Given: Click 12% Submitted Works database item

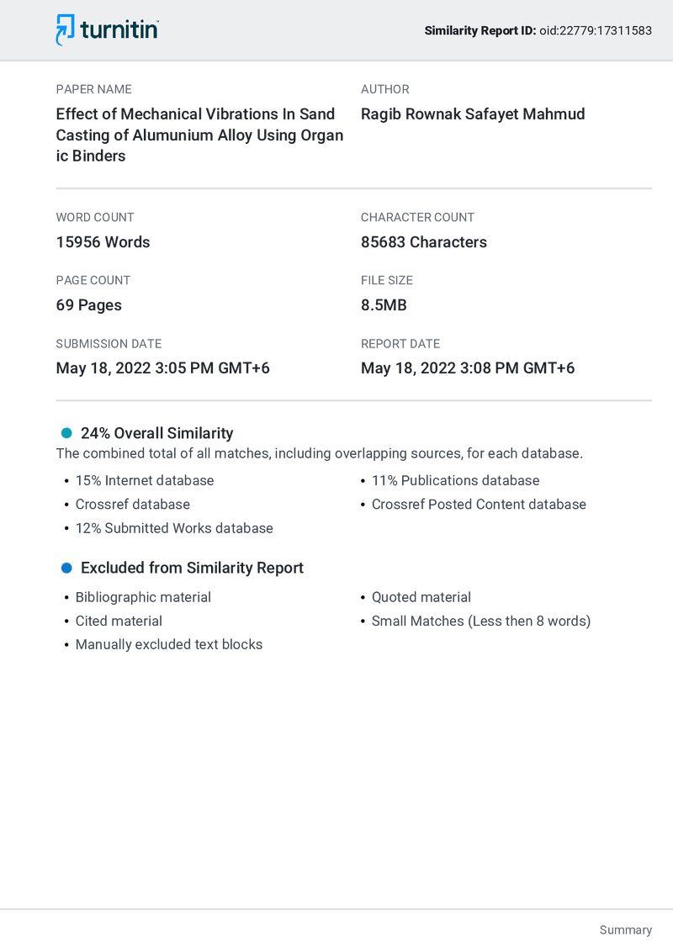Looking at the screenshot, I should pos(174,528).
